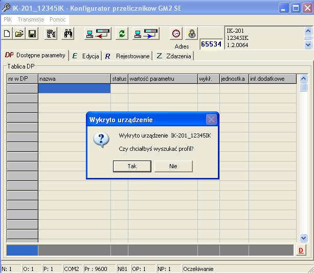Click the wrench icon in the title bar

[x=6, y=8]
